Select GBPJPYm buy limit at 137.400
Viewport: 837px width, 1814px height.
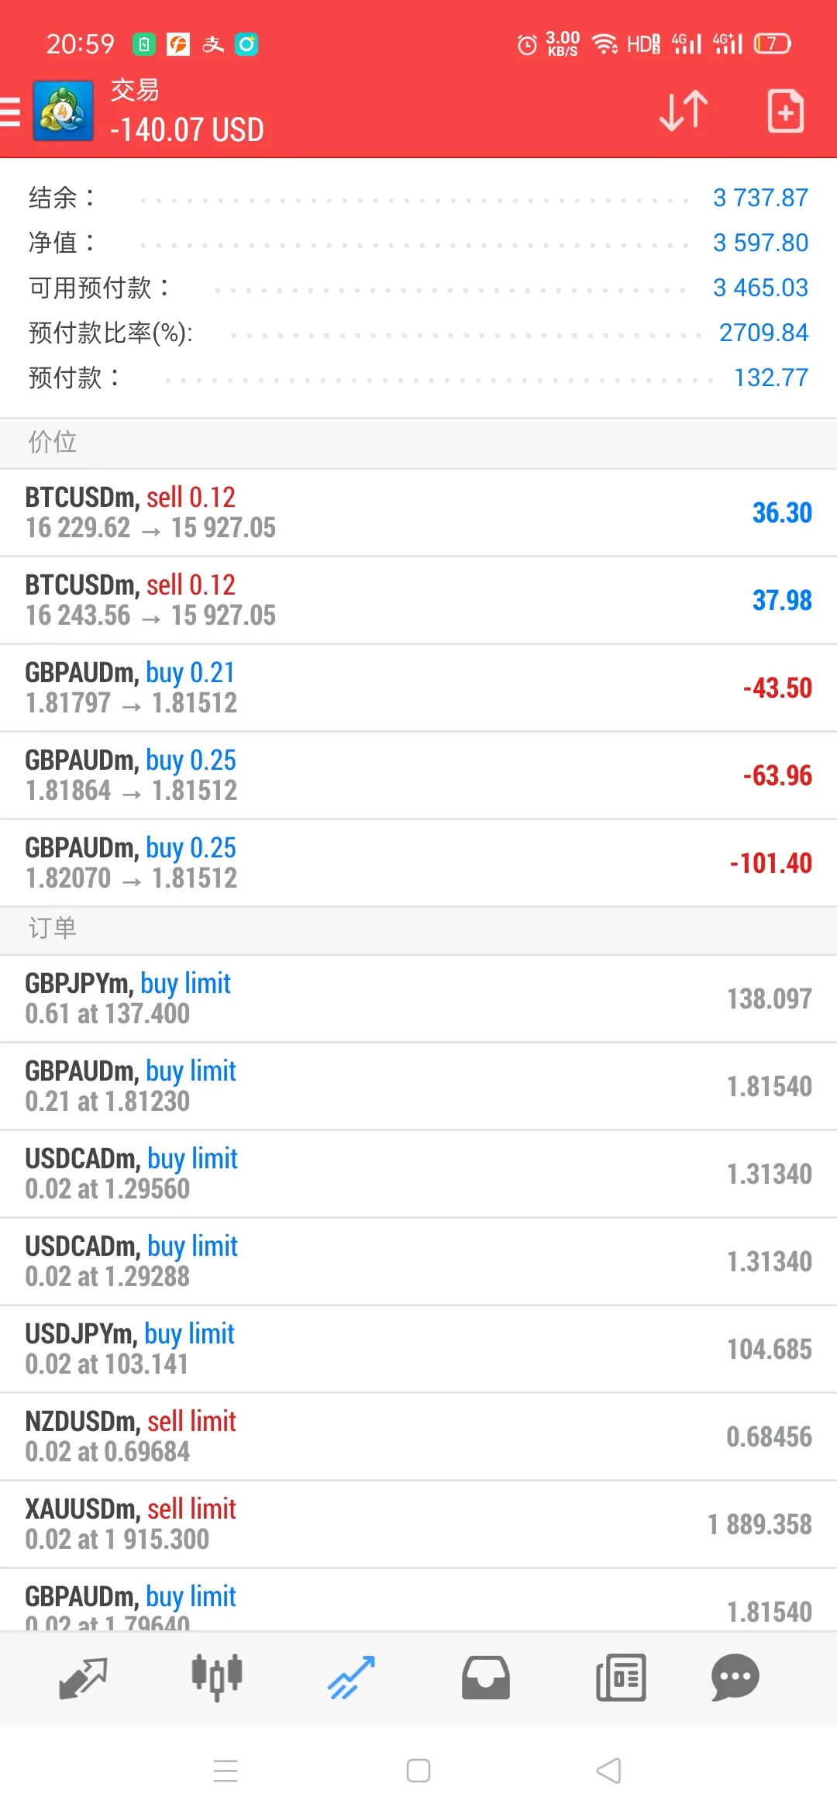418,998
